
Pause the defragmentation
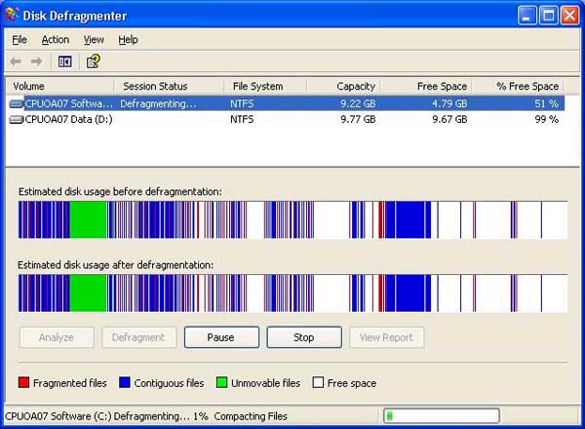pyautogui.click(x=221, y=337)
